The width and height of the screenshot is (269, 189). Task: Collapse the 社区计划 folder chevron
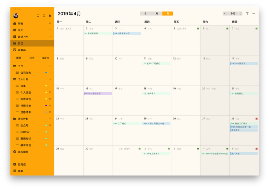click(x=50, y=119)
